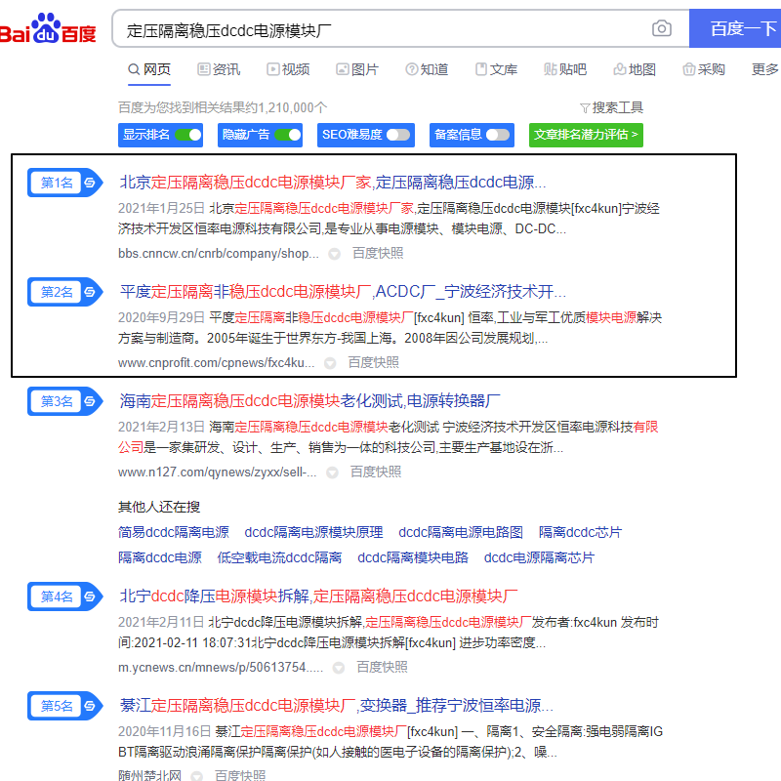Open 百度快照 for m.ycnews.cn result
781x781 pixels.
[x=382, y=668]
